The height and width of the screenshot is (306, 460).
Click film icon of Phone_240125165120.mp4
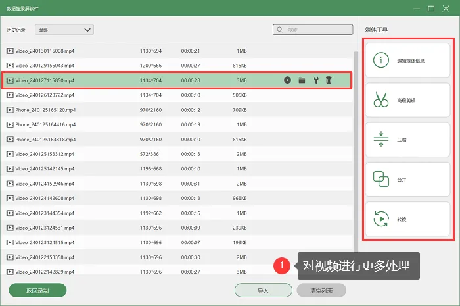click(x=10, y=110)
